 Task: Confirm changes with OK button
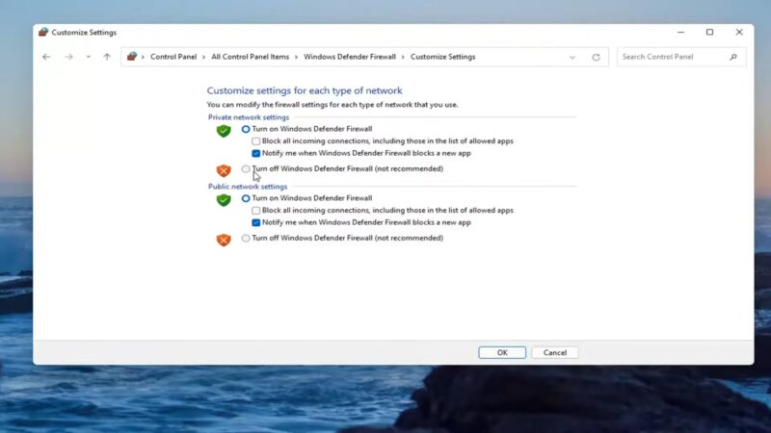pos(502,352)
